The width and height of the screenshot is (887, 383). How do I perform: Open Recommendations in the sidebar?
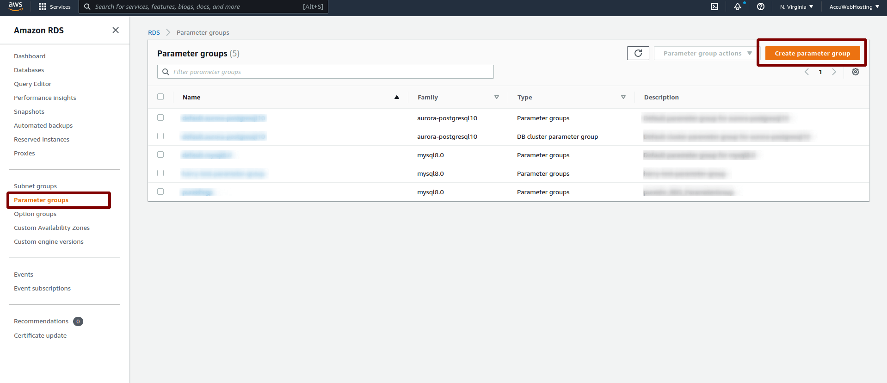tap(41, 321)
